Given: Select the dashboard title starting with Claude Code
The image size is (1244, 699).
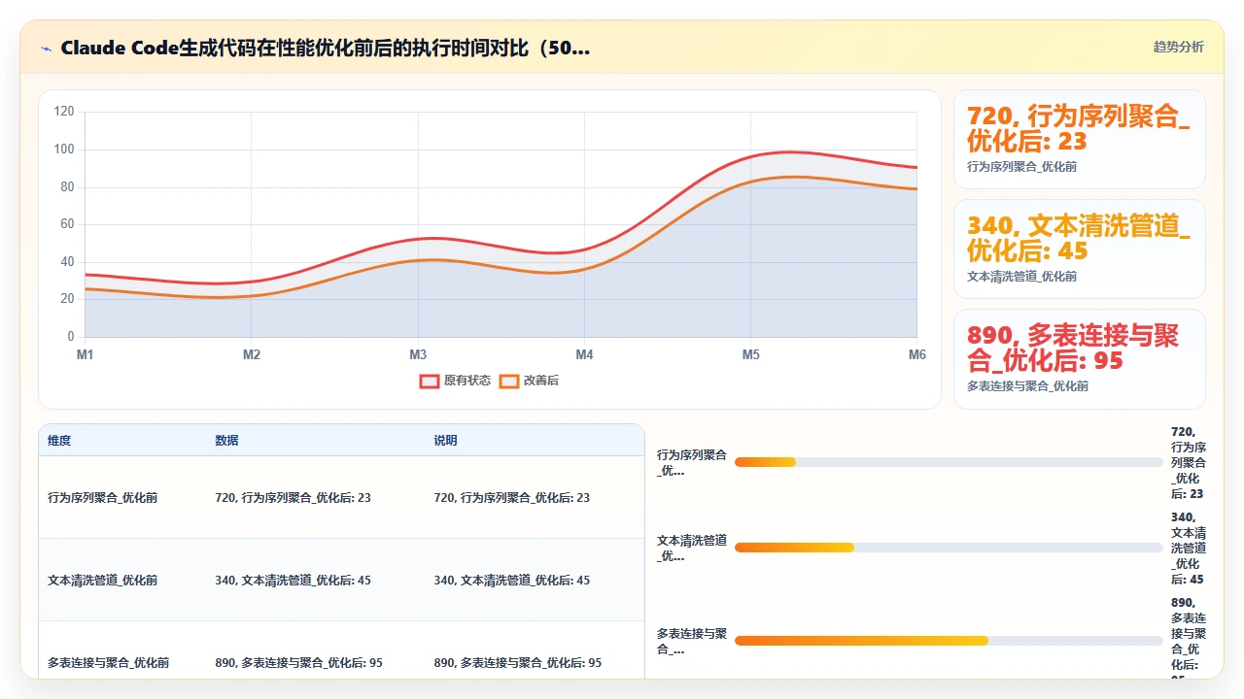Looking at the screenshot, I should [325, 48].
